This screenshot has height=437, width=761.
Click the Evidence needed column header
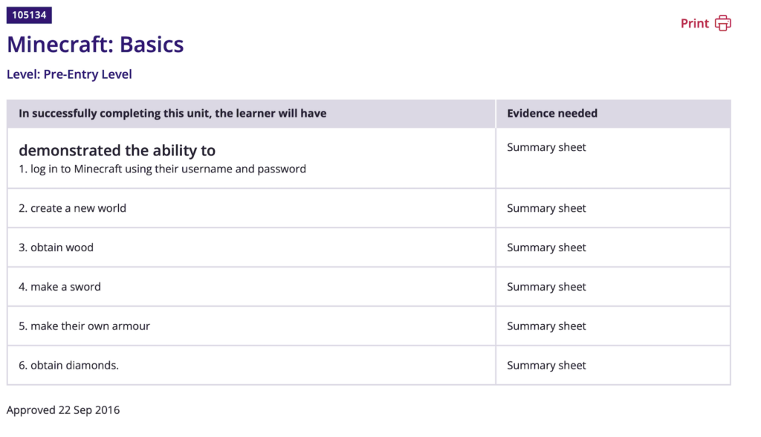[x=552, y=114]
